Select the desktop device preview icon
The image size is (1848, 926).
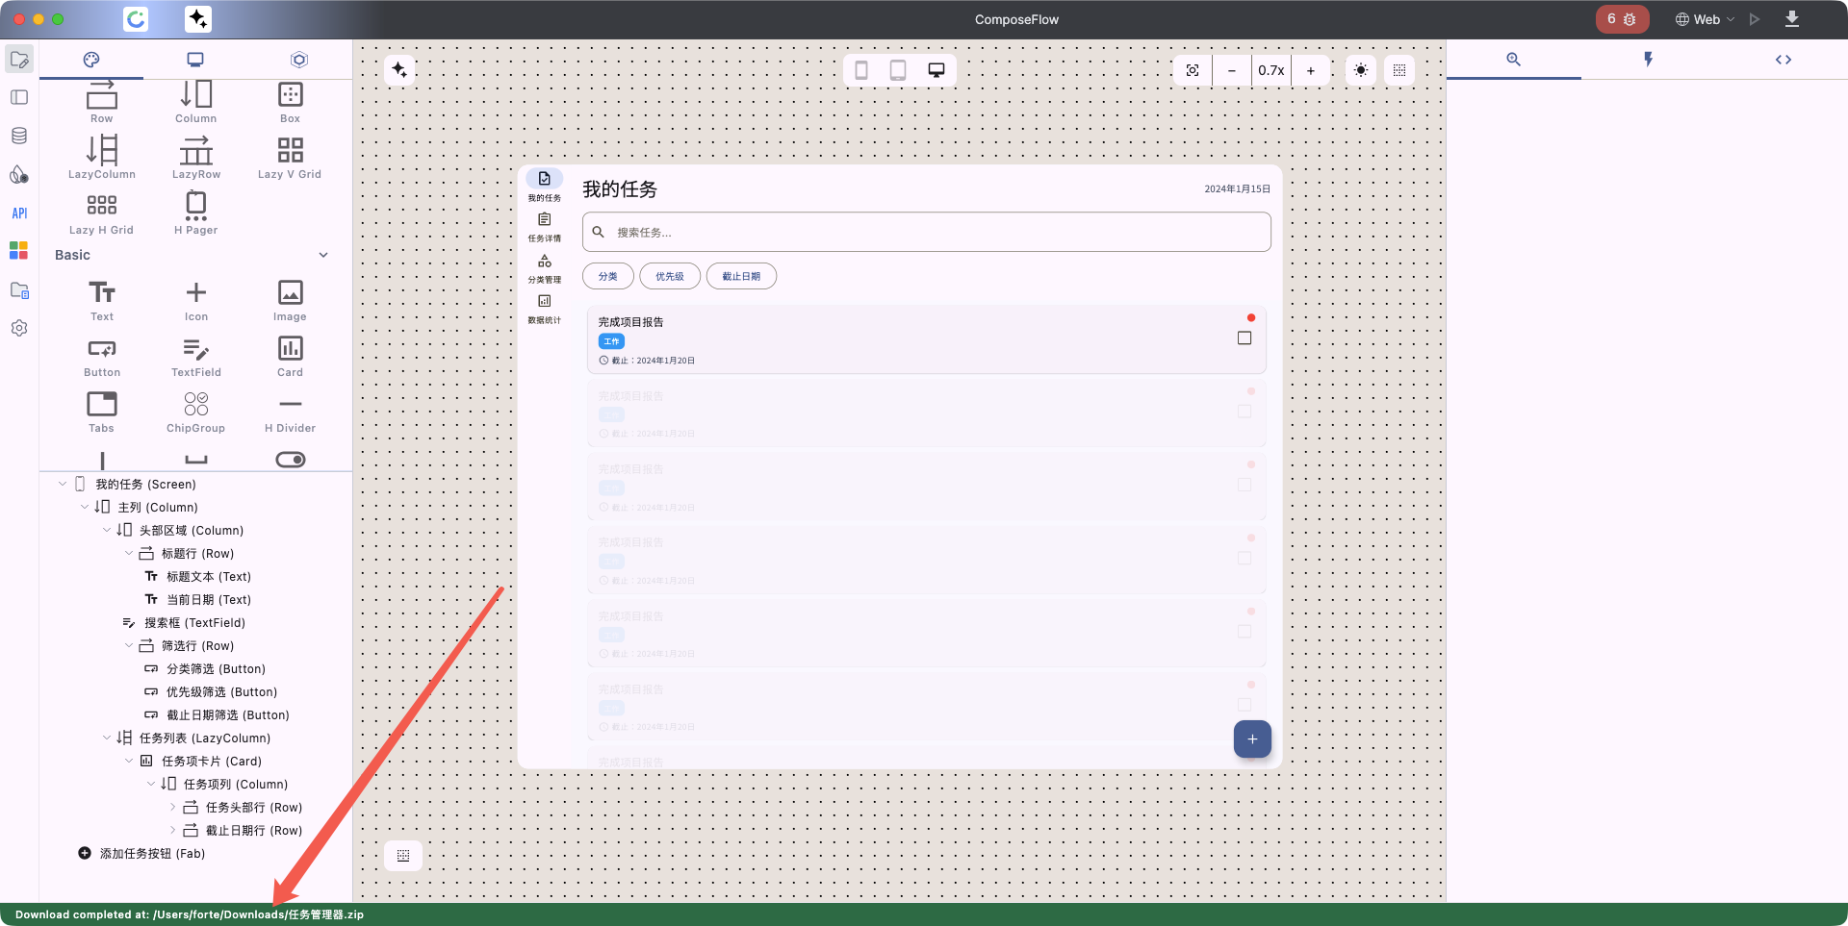coord(936,70)
